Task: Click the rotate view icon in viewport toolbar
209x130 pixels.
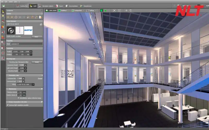Action: pos(130,10)
